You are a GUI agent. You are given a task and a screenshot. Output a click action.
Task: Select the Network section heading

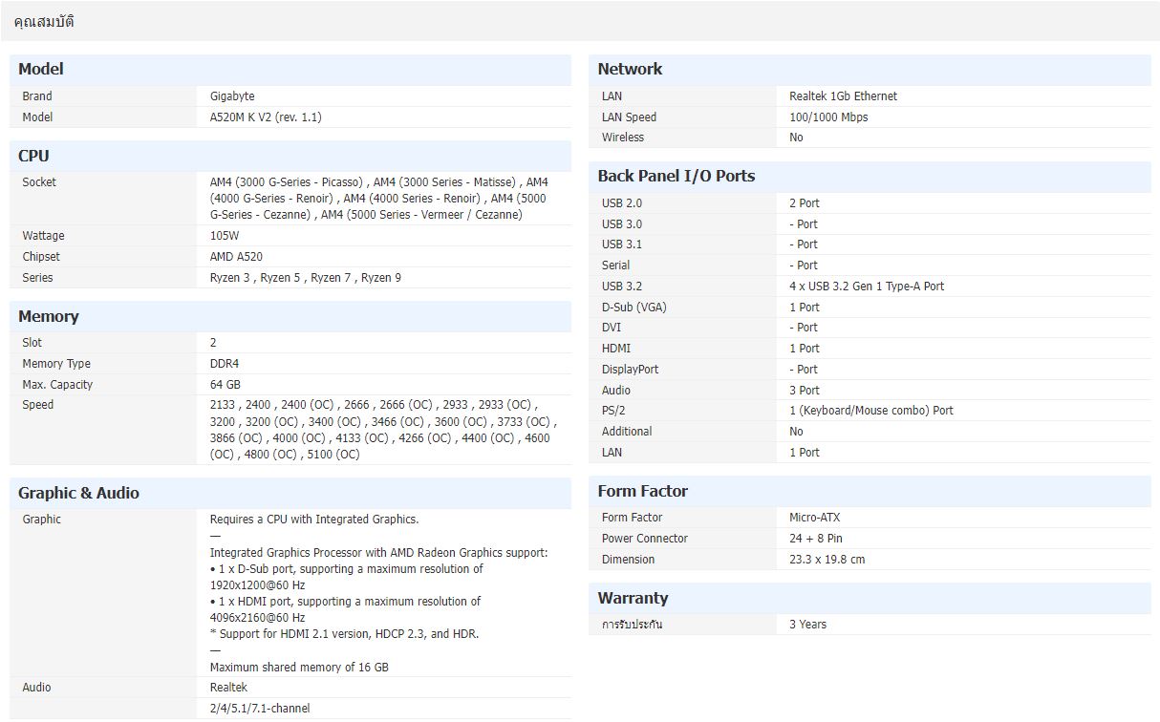pyautogui.click(x=630, y=69)
